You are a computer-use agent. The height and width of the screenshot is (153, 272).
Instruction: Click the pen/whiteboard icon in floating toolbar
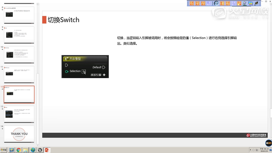pos(245,3)
